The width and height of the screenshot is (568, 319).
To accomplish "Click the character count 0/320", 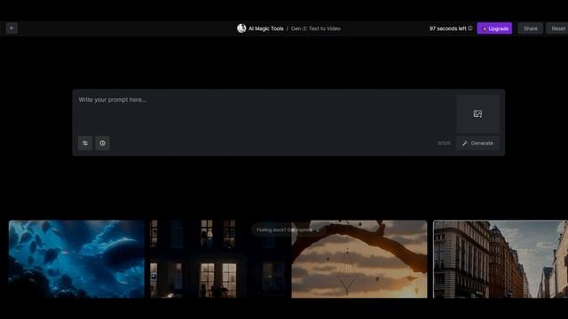I will (444, 144).
